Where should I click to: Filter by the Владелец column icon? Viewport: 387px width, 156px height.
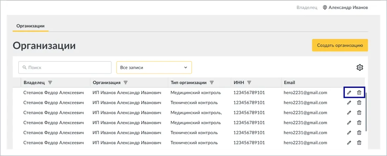[50, 83]
